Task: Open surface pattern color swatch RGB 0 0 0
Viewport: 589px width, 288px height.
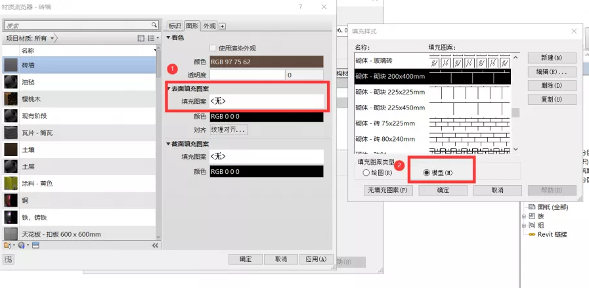Action: click(267, 116)
